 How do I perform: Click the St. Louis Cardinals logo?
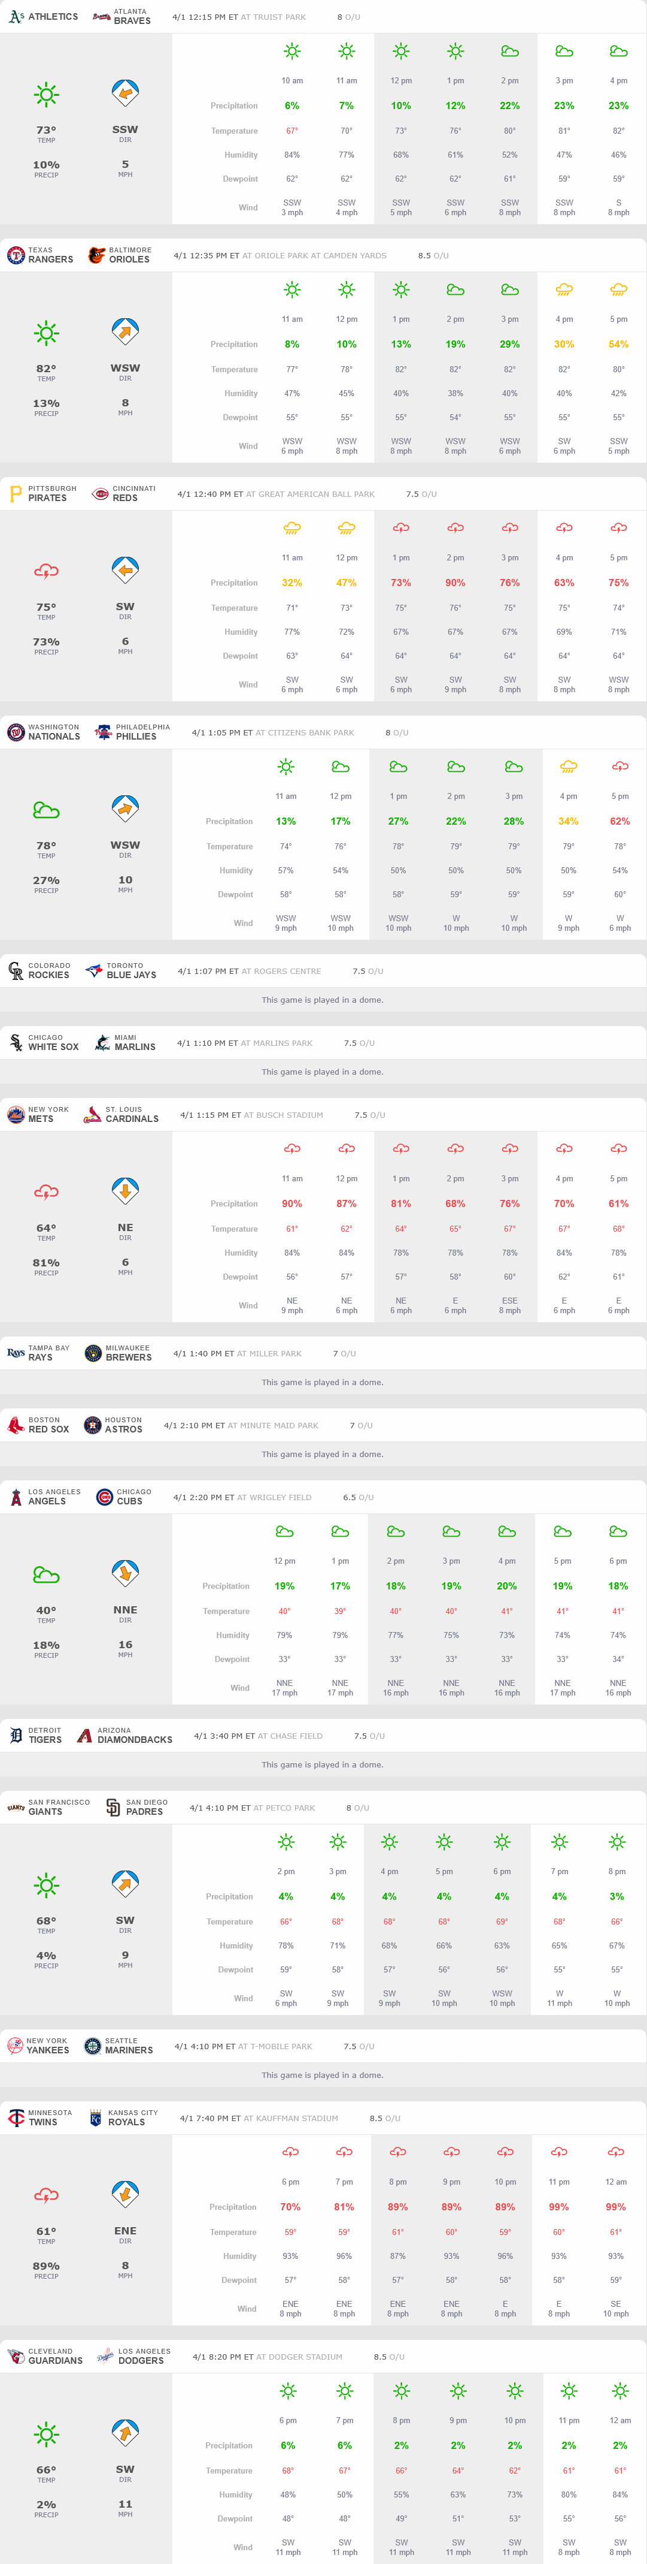[x=92, y=1115]
